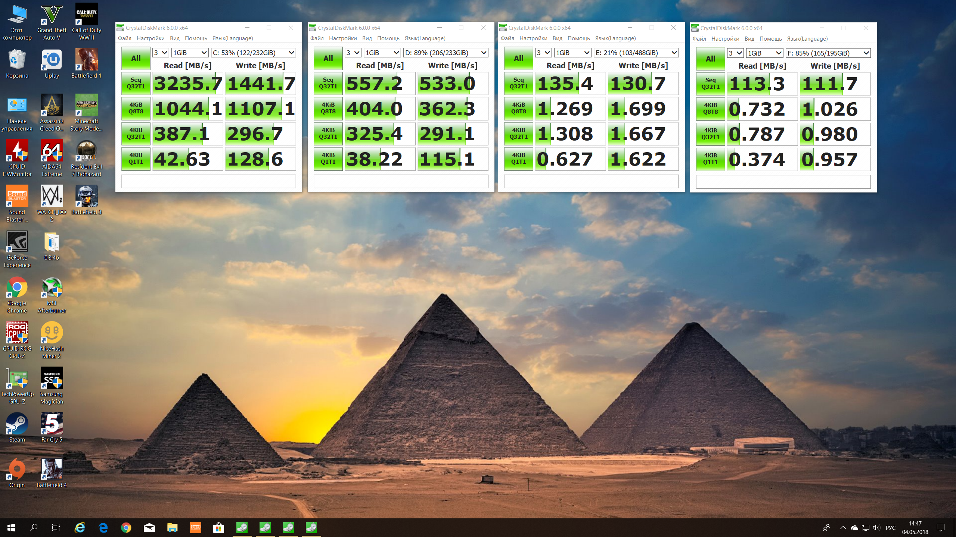The width and height of the screenshot is (956, 537).
Task: Open the notification center in the system tray
Action: click(x=940, y=528)
